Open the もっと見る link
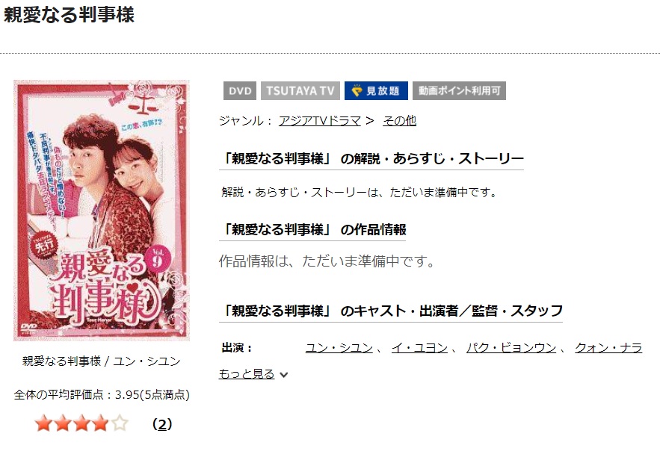660x454 pixels. (247, 373)
